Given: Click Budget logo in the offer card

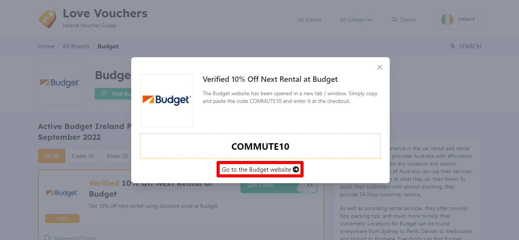Looking at the screenshot, I should pos(62,193).
